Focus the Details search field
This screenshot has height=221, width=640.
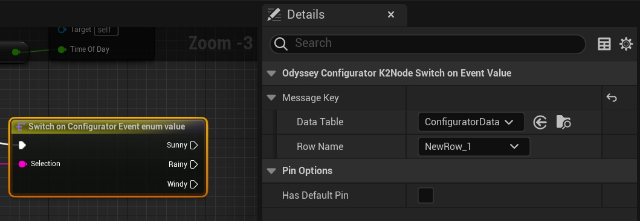pyautogui.click(x=427, y=43)
